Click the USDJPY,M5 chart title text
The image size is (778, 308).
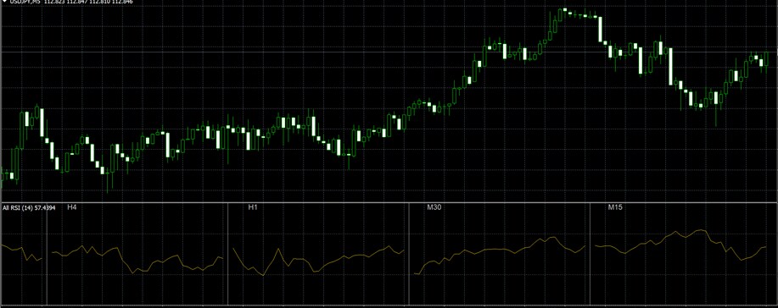click(25, 2)
